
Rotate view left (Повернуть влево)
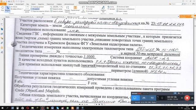pos(56,9)
